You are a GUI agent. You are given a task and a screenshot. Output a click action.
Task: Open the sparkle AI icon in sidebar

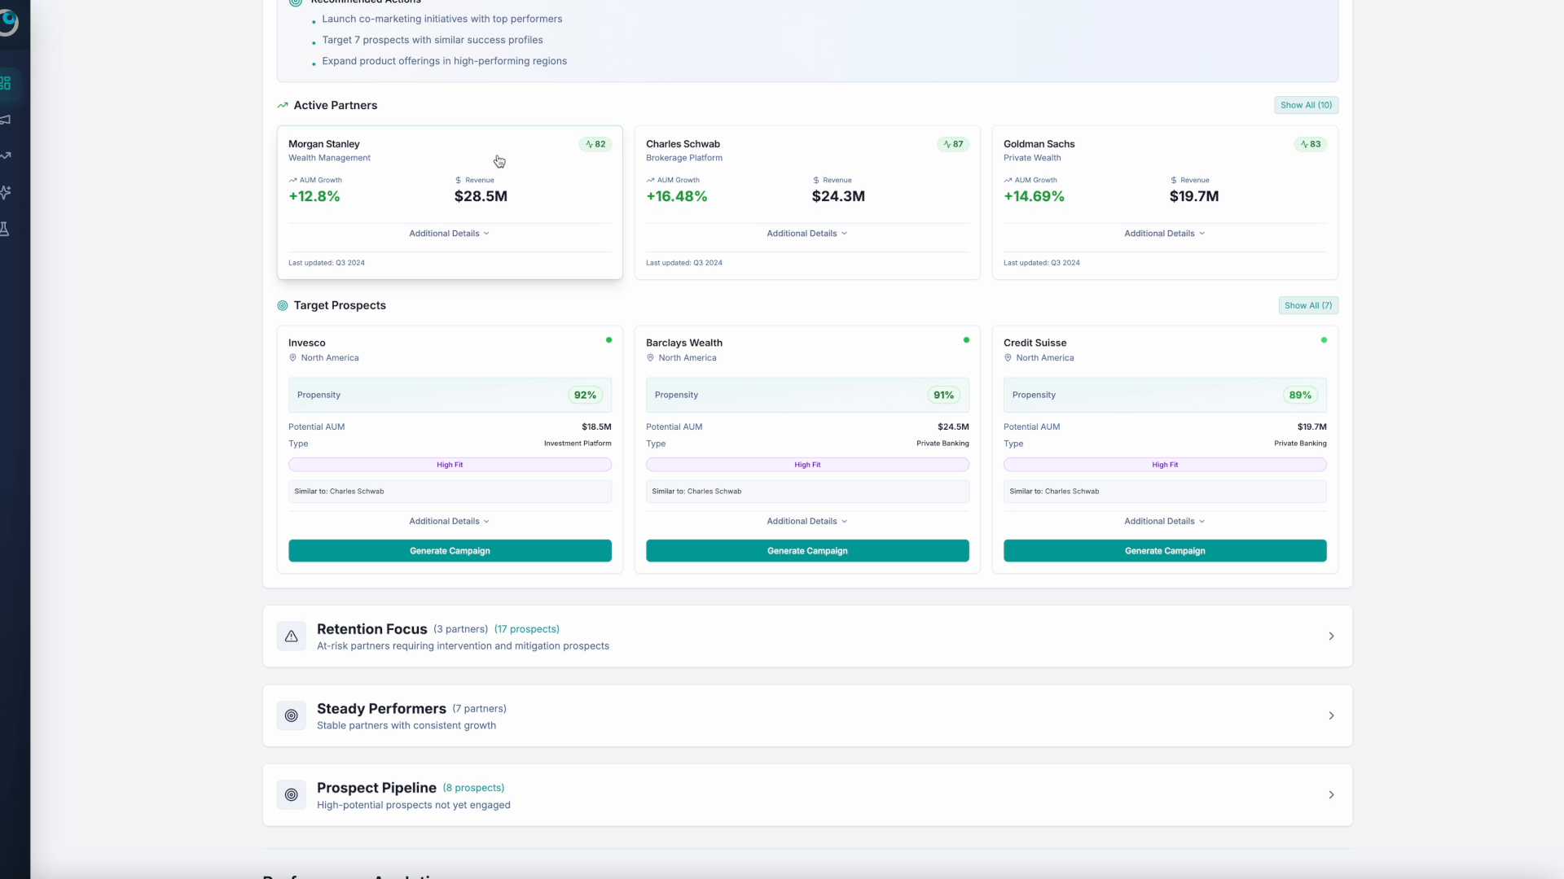[6, 192]
